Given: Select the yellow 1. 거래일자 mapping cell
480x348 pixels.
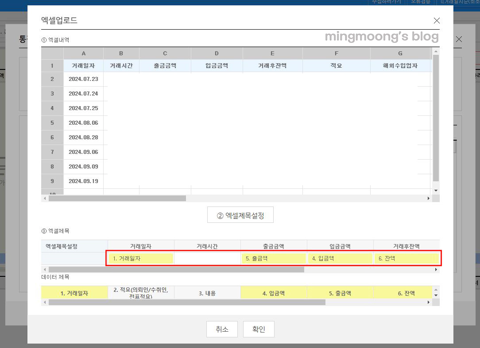Looking at the screenshot, I should [140, 258].
